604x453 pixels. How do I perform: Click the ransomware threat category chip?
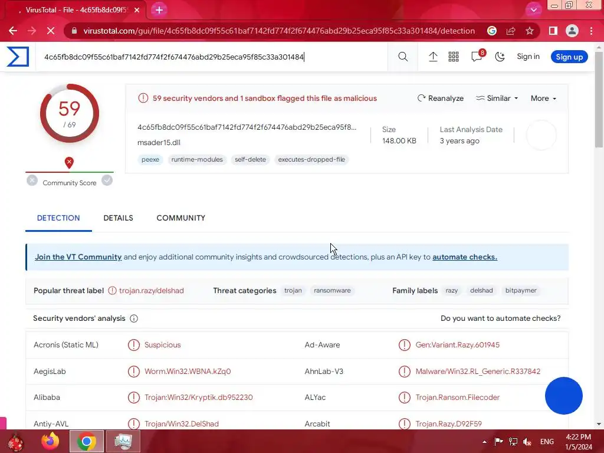click(x=332, y=290)
